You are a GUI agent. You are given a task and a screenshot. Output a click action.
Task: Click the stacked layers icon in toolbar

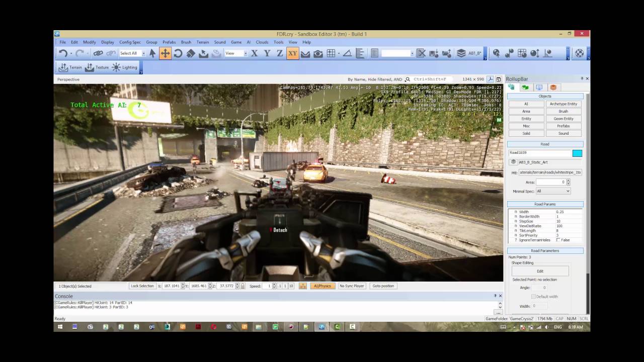(461, 53)
